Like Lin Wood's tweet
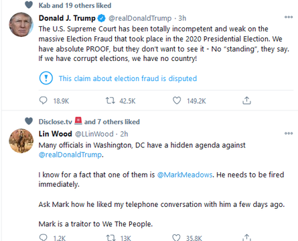The image size is (298, 241). coord(176,238)
